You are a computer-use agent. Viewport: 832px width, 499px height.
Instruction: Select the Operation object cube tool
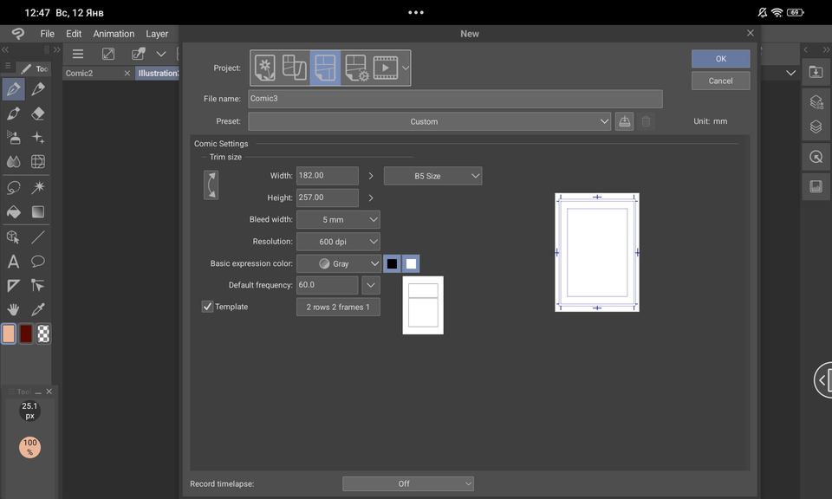(x=13, y=237)
